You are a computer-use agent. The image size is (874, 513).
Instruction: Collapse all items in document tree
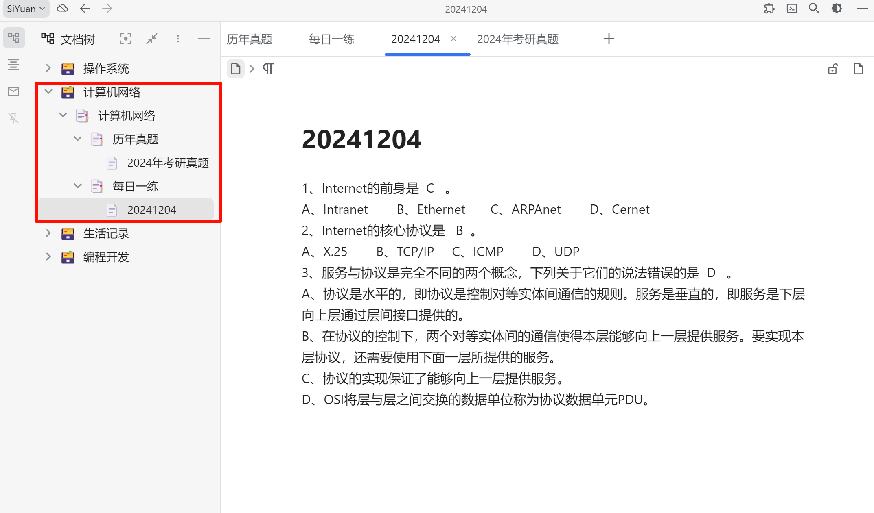coord(152,39)
